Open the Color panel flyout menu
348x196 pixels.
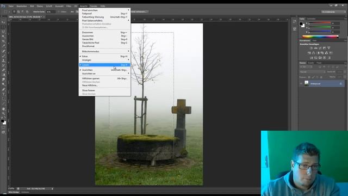point(346,19)
